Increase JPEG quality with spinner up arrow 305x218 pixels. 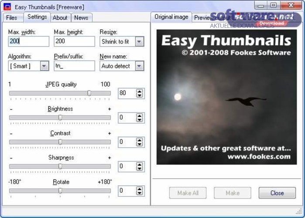(140, 91)
